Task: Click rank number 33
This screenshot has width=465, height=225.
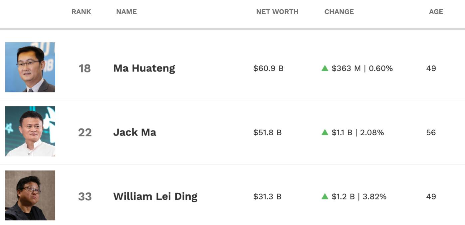Action: click(x=85, y=197)
